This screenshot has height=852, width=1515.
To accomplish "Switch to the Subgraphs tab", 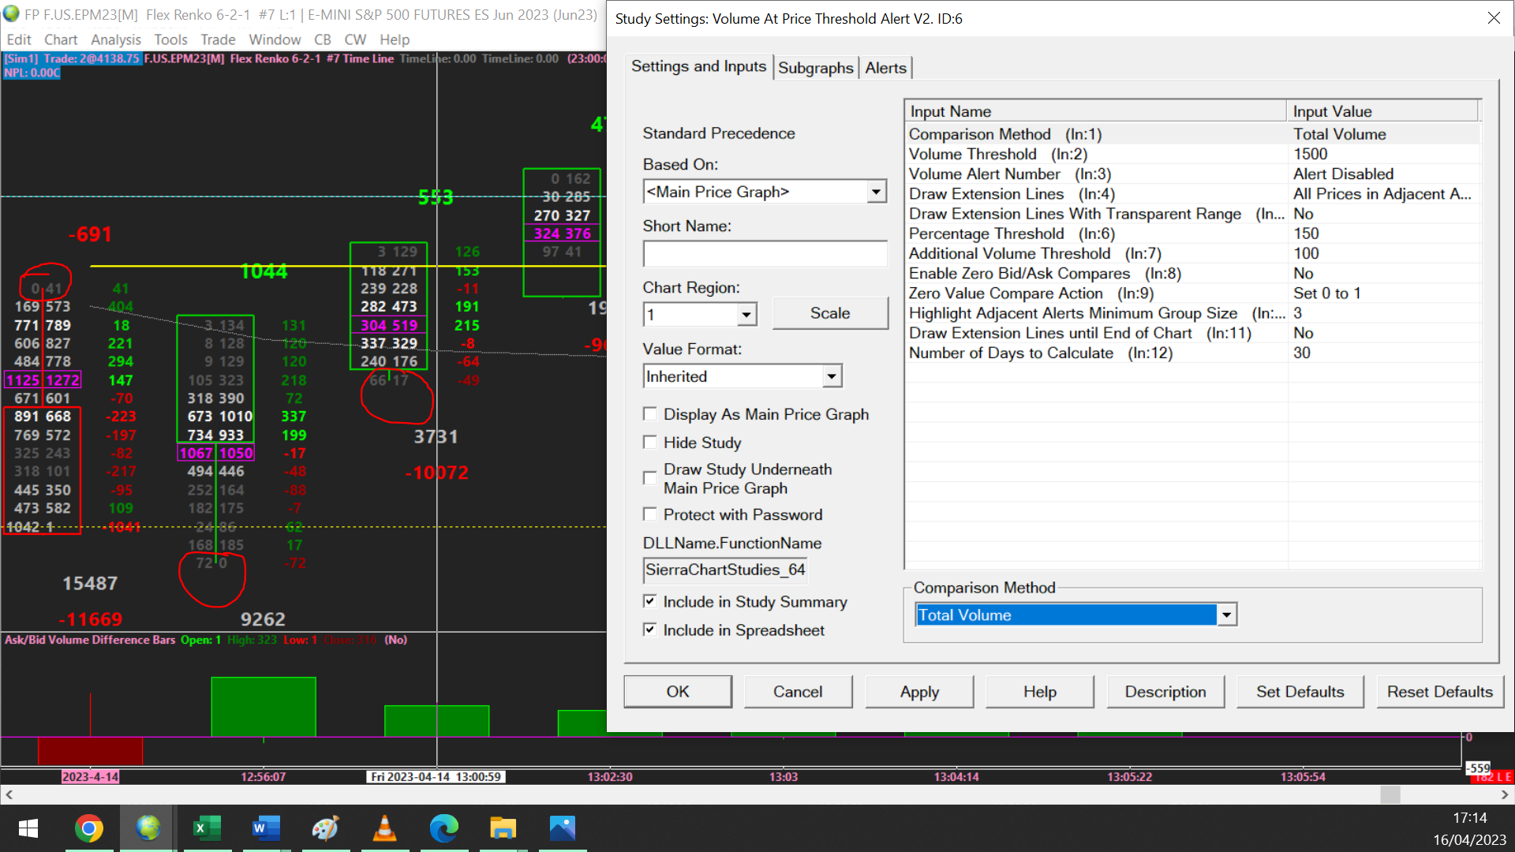I will (815, 68).
